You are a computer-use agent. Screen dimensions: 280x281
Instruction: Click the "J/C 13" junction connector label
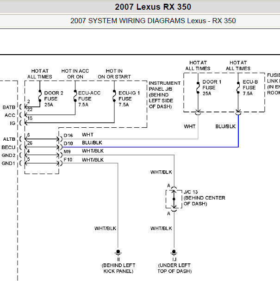(191, 192)
